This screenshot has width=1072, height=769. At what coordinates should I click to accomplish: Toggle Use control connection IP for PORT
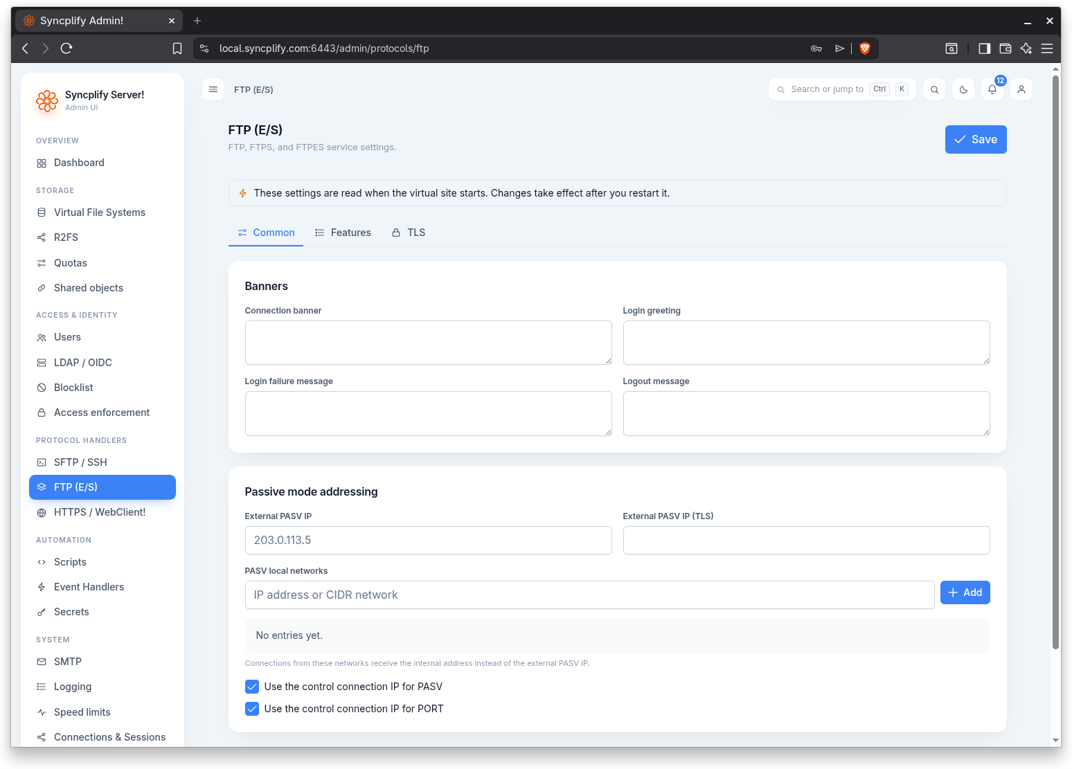point(252,709)
